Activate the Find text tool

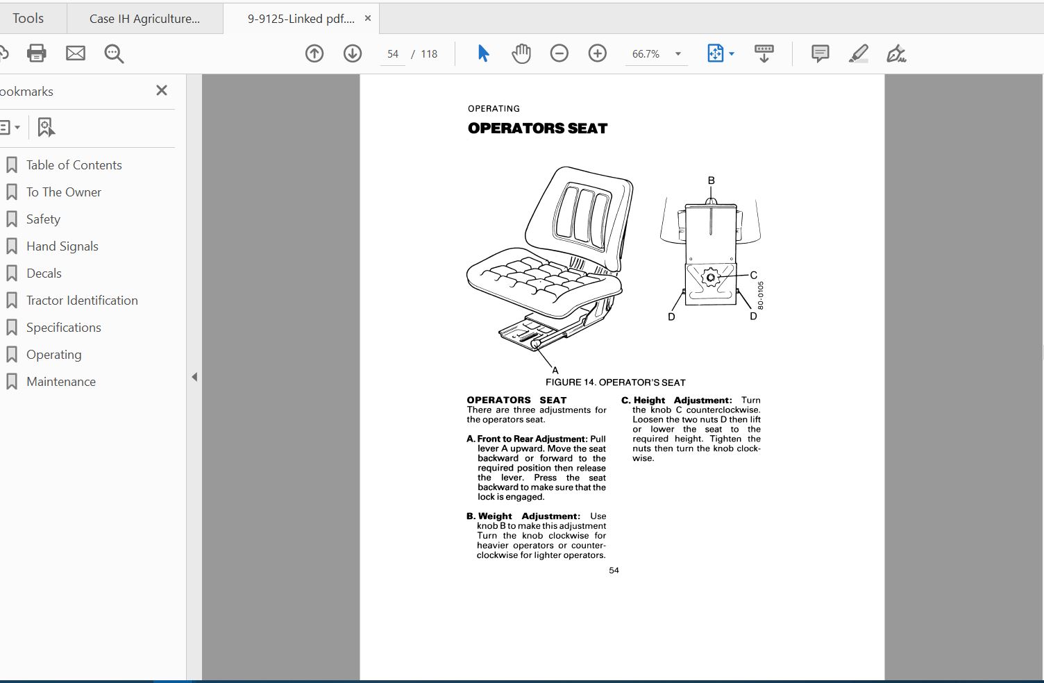[x=113, y=53]
